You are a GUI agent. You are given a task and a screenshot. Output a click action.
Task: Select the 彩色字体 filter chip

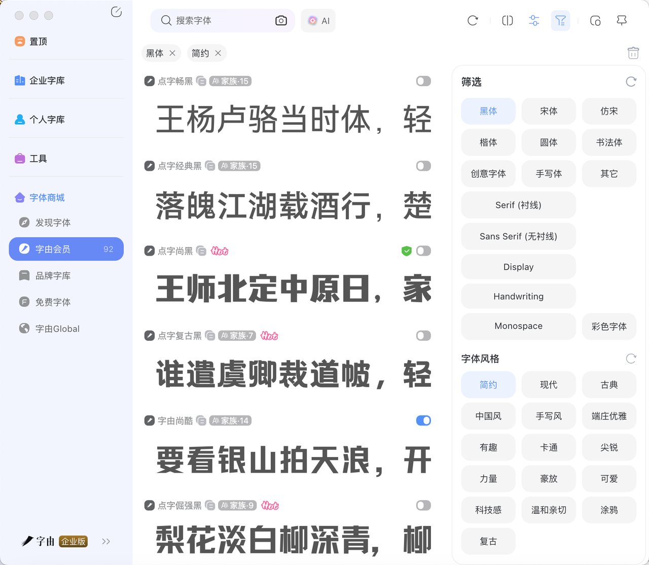609,326
